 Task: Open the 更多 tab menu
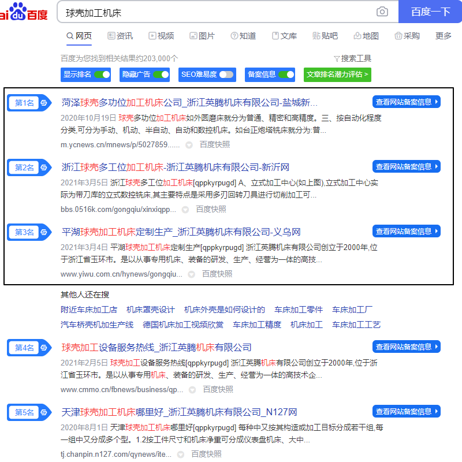tap(444, 36)
